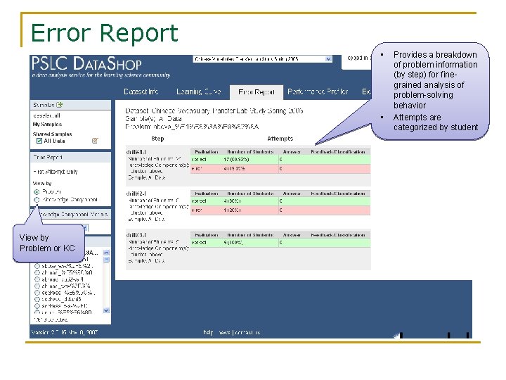
Task: Click the My Samples label
Action: point(47,125)
